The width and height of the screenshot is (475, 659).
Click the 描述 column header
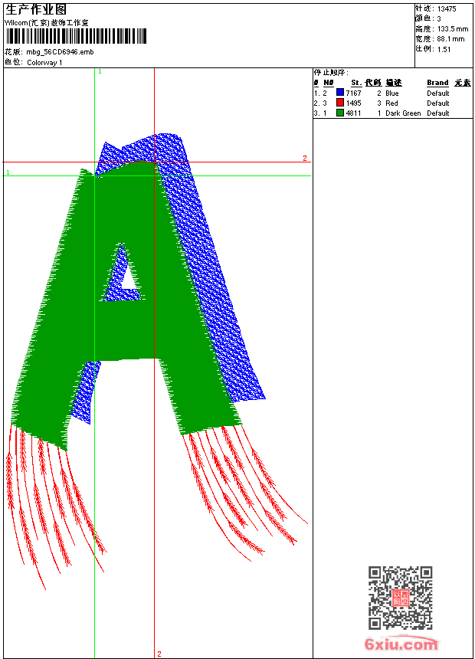[x=393, y=83]
